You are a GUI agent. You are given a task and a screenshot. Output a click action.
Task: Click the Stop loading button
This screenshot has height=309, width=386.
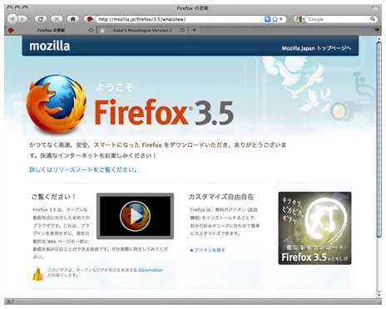tap(57, 19)
